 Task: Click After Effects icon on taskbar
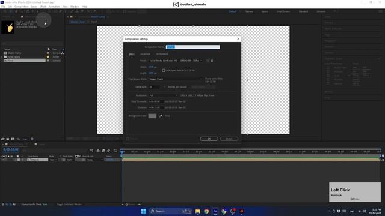coord(215,211)
